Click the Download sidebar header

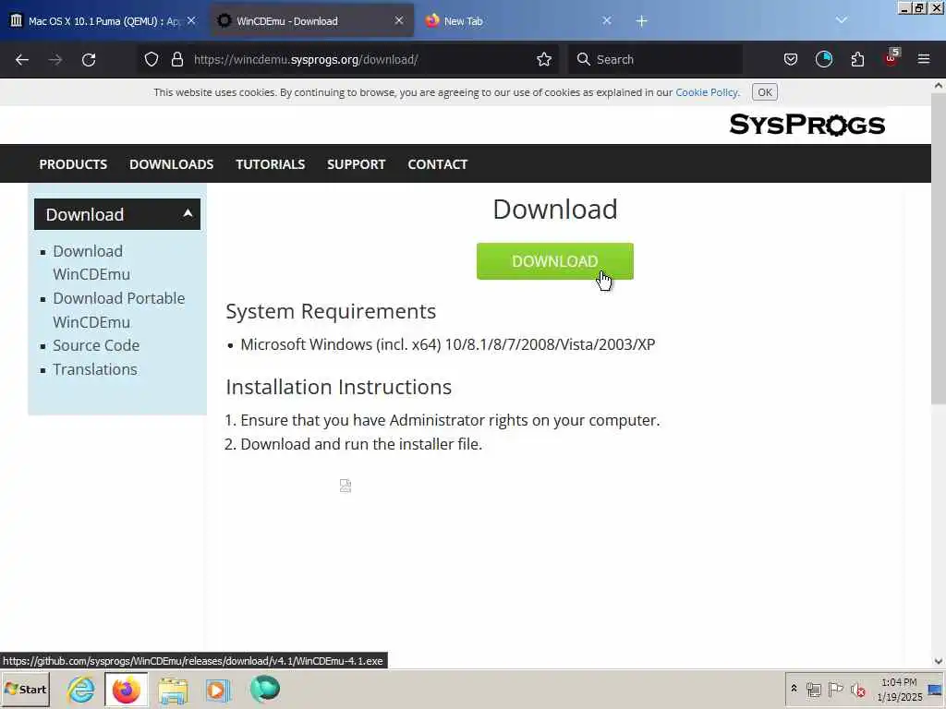coord(117,214)
